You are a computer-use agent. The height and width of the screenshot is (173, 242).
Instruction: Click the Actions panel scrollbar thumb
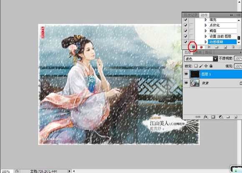pyautogui.click(x=239, y=38)
